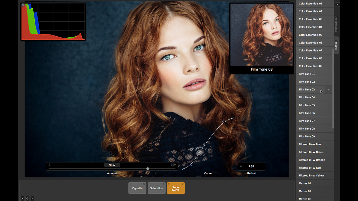Remove the Tone Curve adjustment with its X
The height and width of the screenshot is (201, 358).
[x=169, y=184]
